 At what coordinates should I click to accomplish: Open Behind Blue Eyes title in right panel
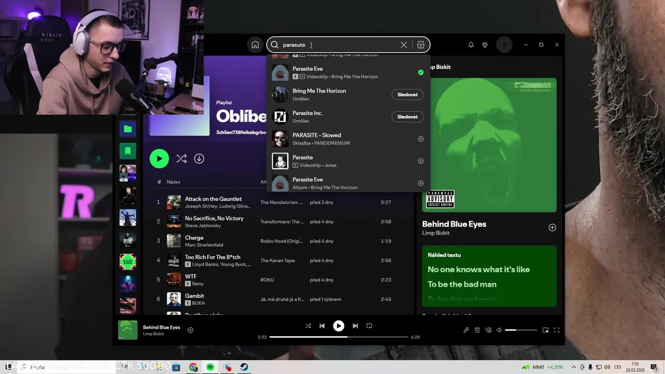click(x=454, y=224)
